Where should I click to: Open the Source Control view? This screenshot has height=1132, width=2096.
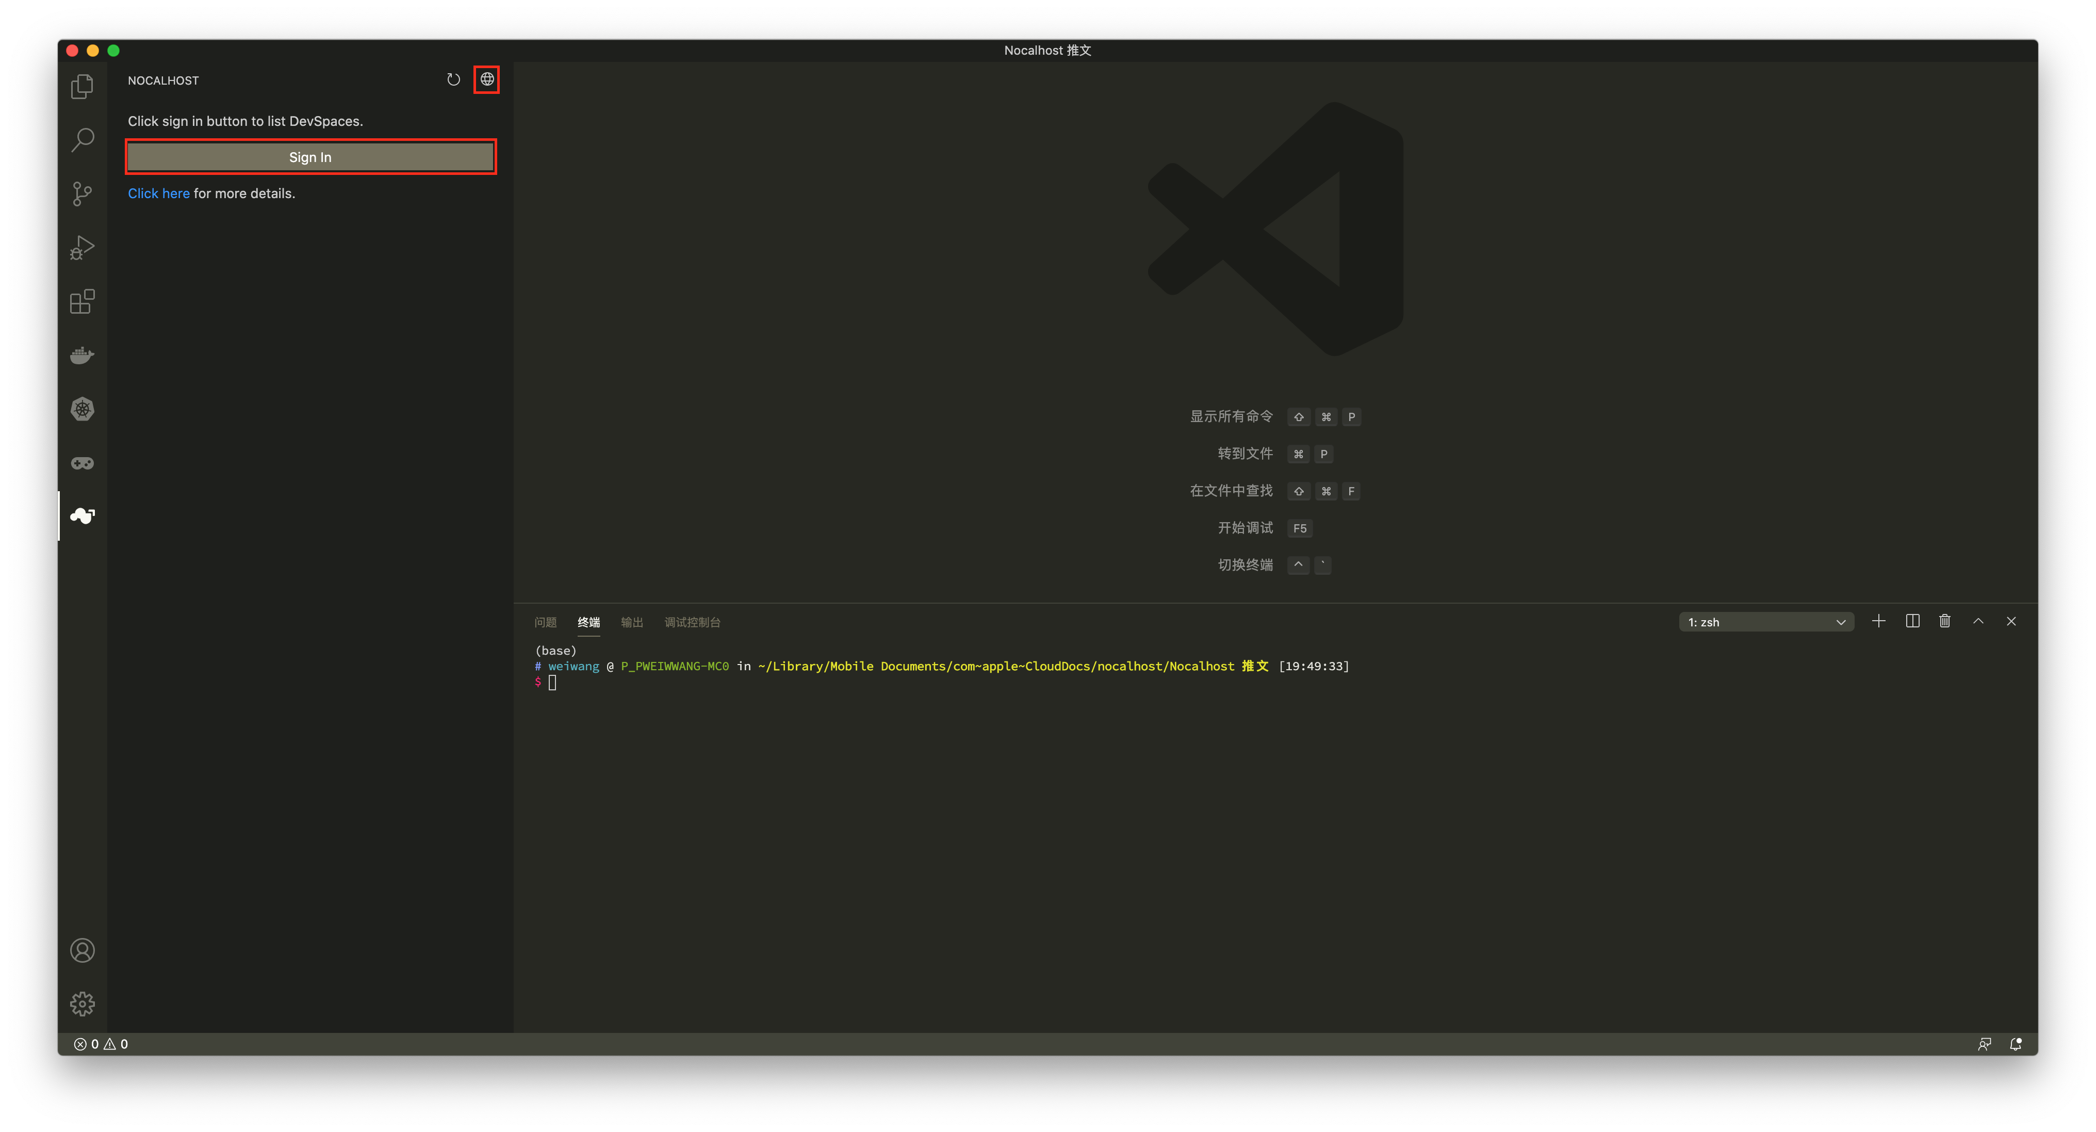point(82,193)
